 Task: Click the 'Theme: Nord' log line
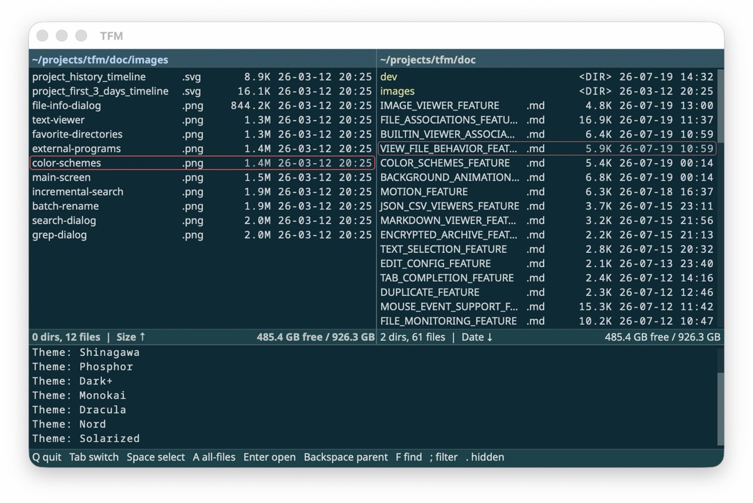(69, 424)
